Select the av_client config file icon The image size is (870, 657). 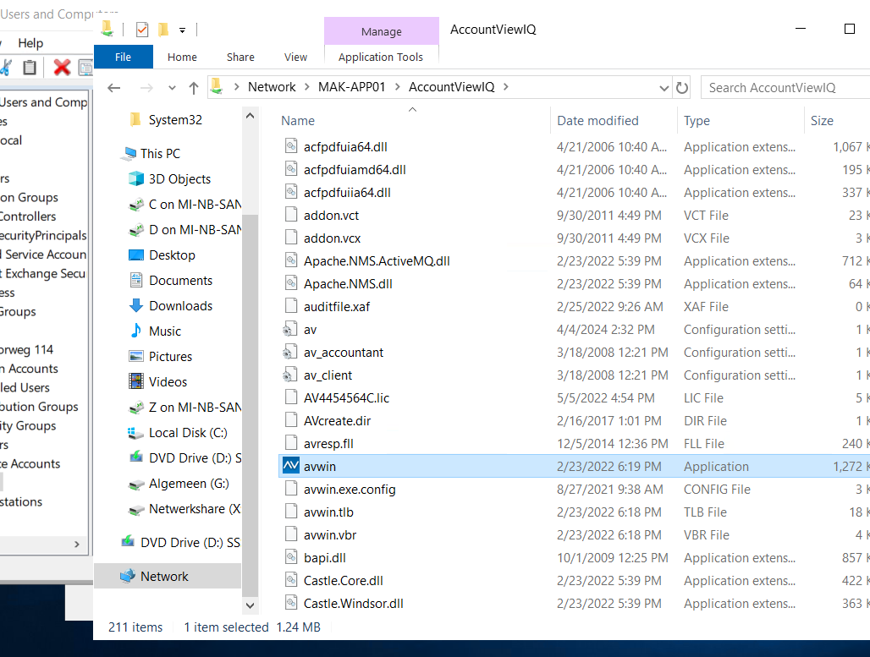(289, 375)
